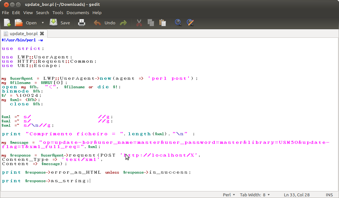Open the Tools menu
Viewport: 339px width, 198px height.
click(58, 12)
